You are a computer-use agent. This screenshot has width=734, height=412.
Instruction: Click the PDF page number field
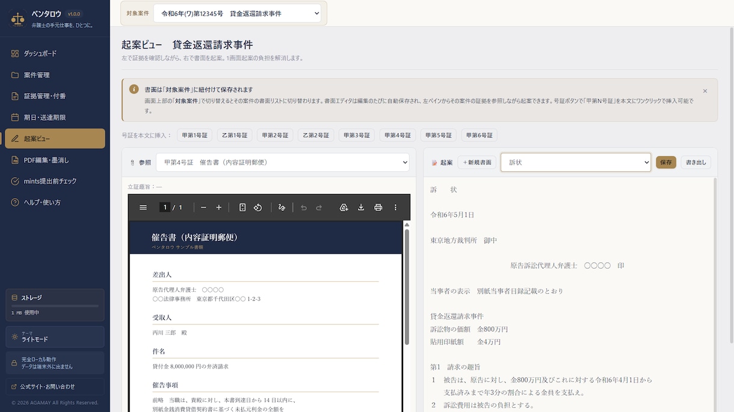point(164,207)
